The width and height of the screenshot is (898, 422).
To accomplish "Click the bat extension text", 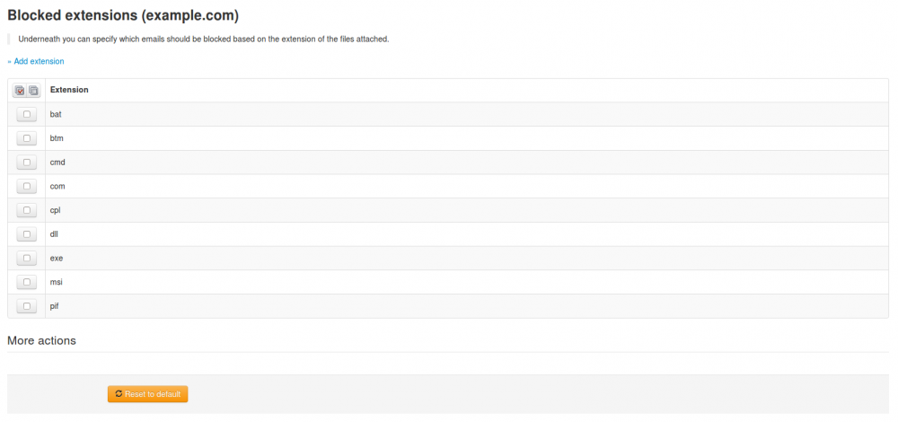I will coord(56,114).
